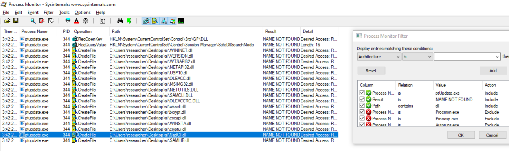Open the Architecture column dropdown
The width and height of the screenshot is (509, 151).
tap(379, 57)
